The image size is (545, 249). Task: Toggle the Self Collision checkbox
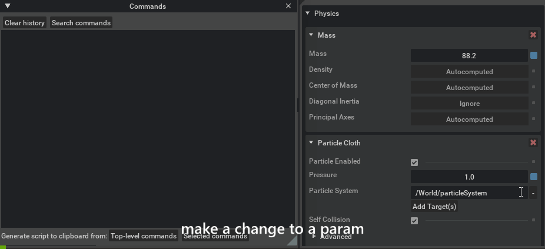point(414,221)
